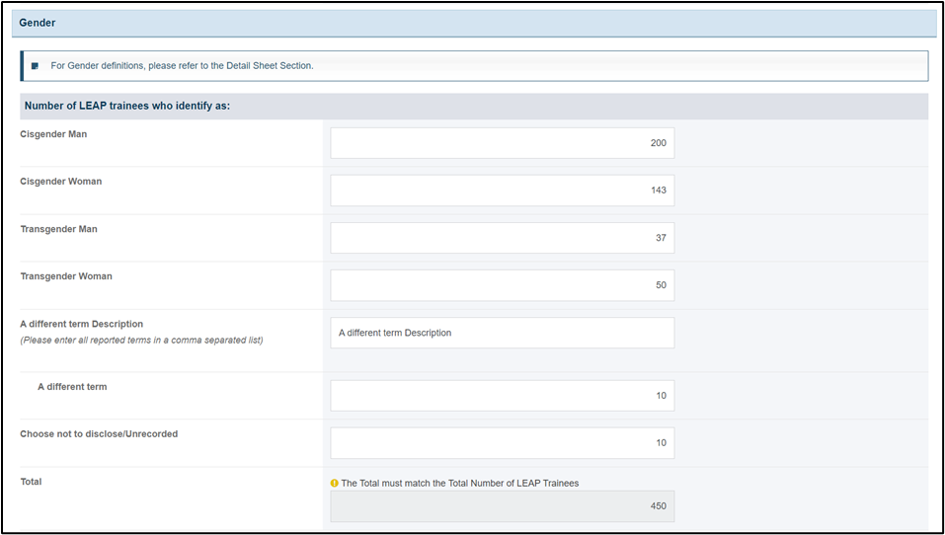Click the Number of LEAP trainees heading
The width and height of the screenshot is (945, 535).
127,106
